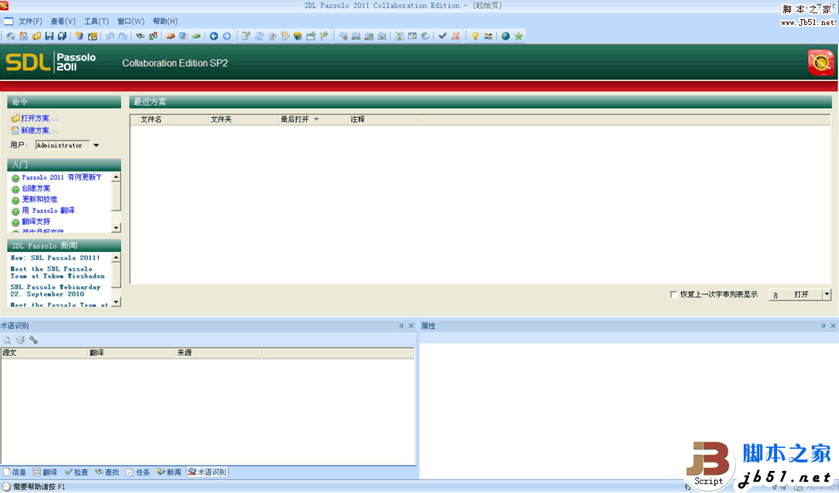Screen dimensions: 839x493
Task: Click the home start page toolbar icon
Action: [x=10, y=36]
